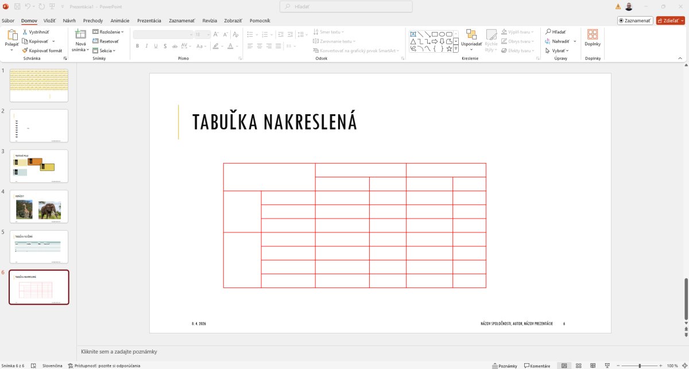Select slide 4 thumbnail with animal pictures

click(x=39, y=207)
